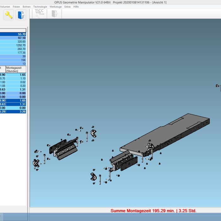Select the table cell showing 260.70
The height and width of the screenshot is (221, 221).
point(13,49)
